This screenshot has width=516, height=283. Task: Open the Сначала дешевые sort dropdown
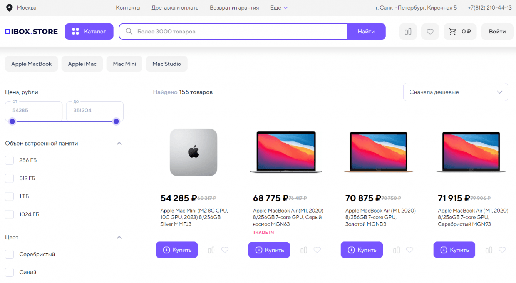(x=455, y=92)
